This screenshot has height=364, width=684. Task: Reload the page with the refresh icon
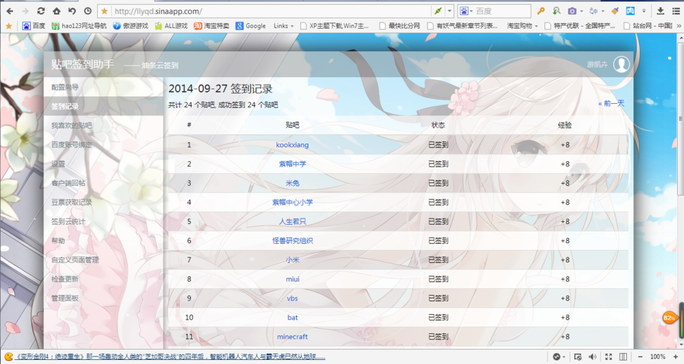coord(41,11)
